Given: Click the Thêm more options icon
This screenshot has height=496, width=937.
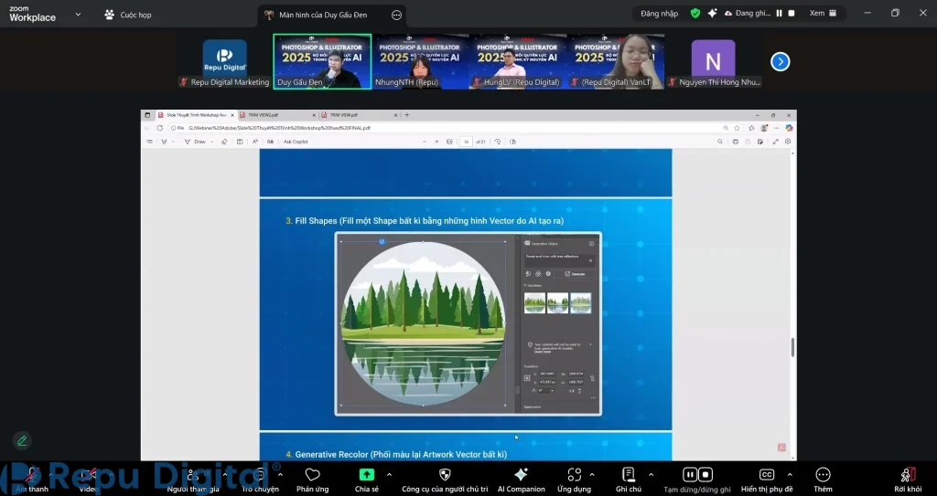Looking at the screenshot, I should point(823,475).
